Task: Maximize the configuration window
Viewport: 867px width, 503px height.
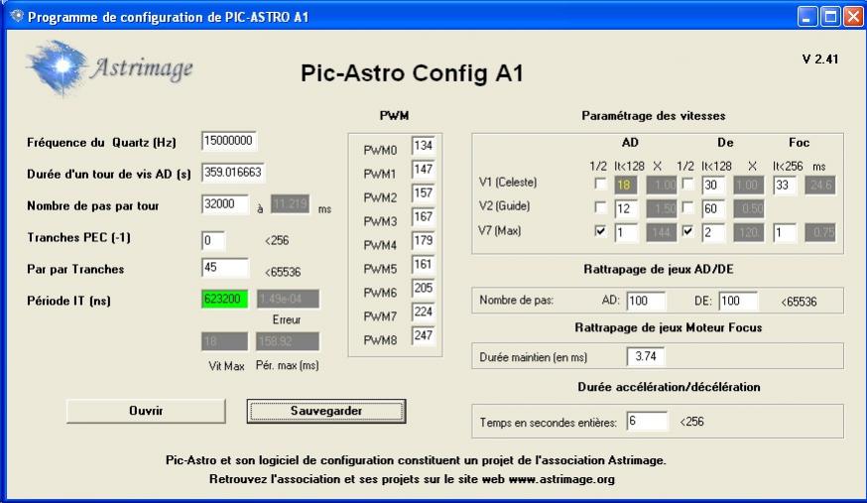Action: (830, 17)
